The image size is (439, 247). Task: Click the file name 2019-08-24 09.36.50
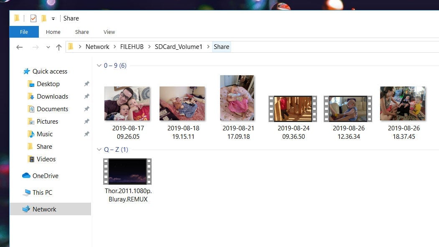(x=294, y=132)
